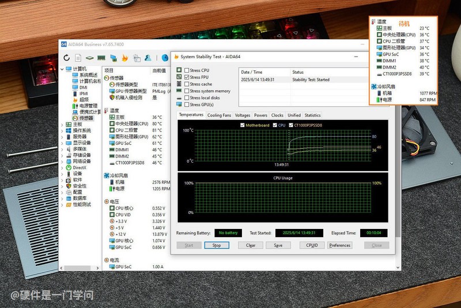Click the monitor diagnostics toolbar icon
Image resolution: width=461 pixels, height=308 pixels.
(113, 58)
